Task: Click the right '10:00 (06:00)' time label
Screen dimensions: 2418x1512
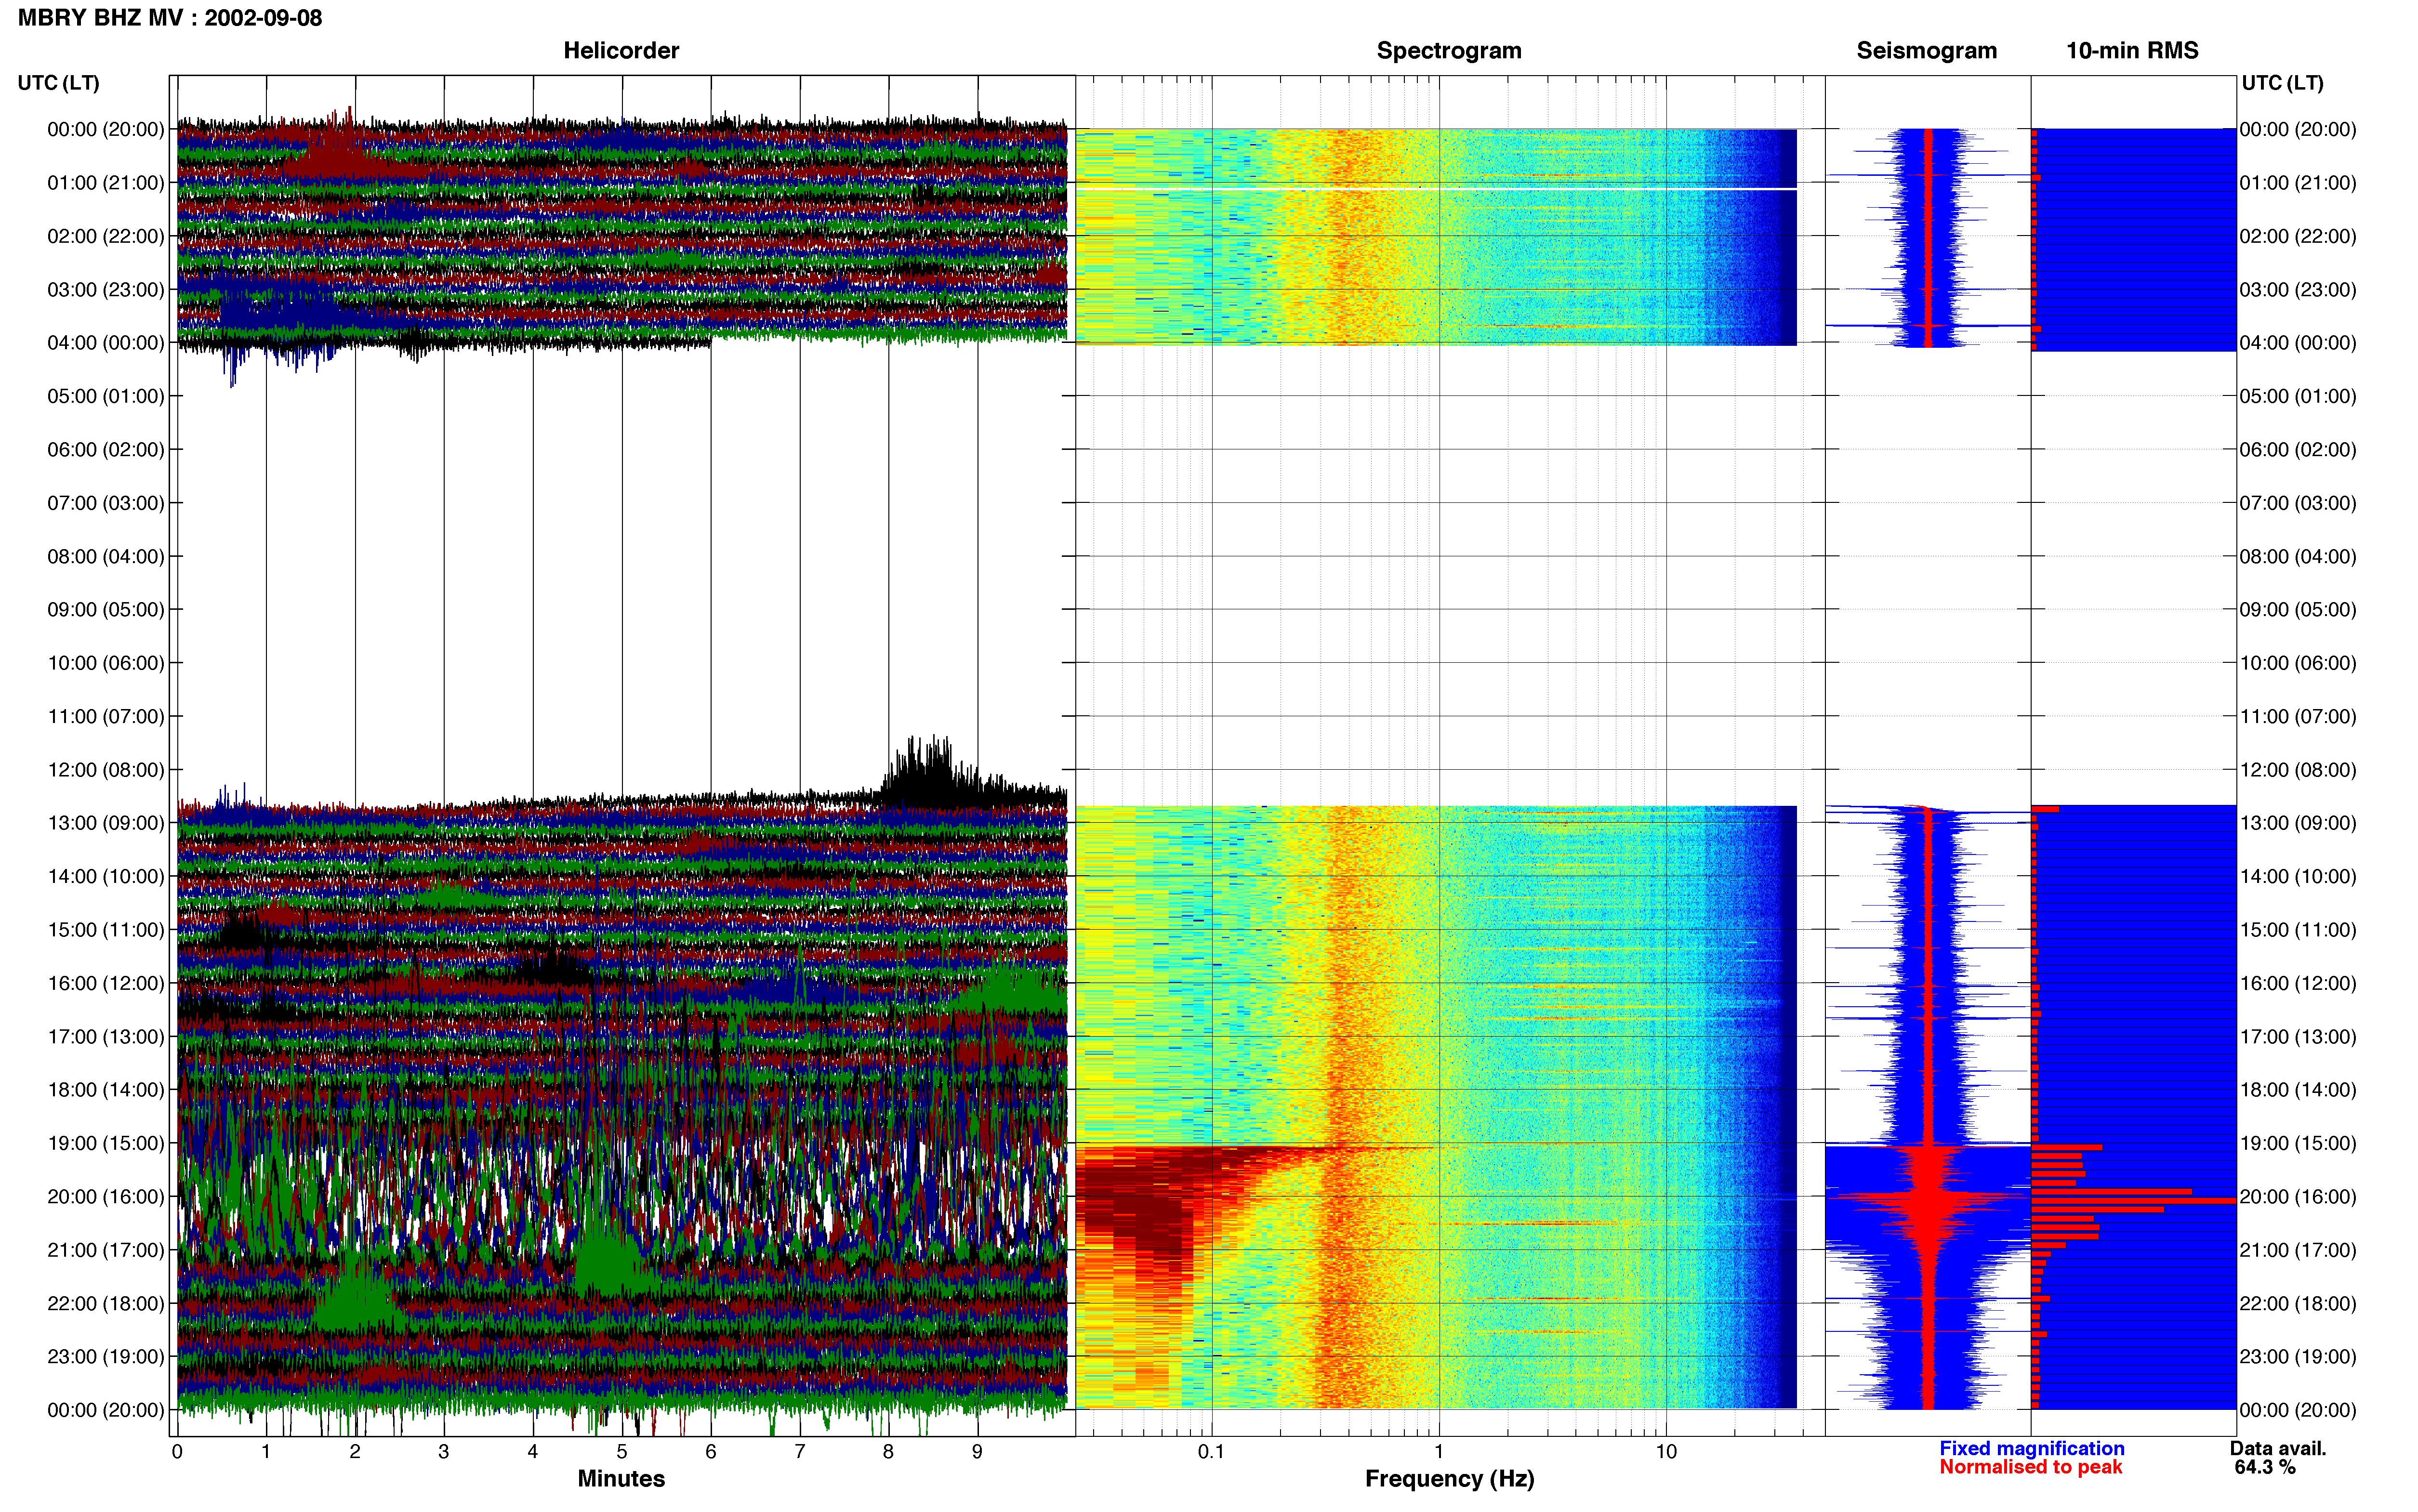Action: (2298, 663)
